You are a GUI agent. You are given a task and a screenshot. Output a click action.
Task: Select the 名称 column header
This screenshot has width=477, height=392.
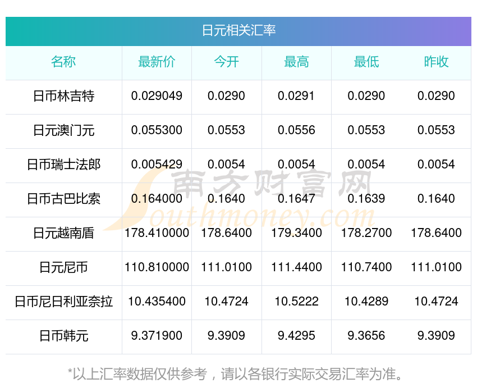63,62
